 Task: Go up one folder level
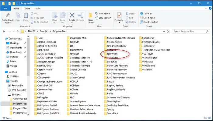18,31
